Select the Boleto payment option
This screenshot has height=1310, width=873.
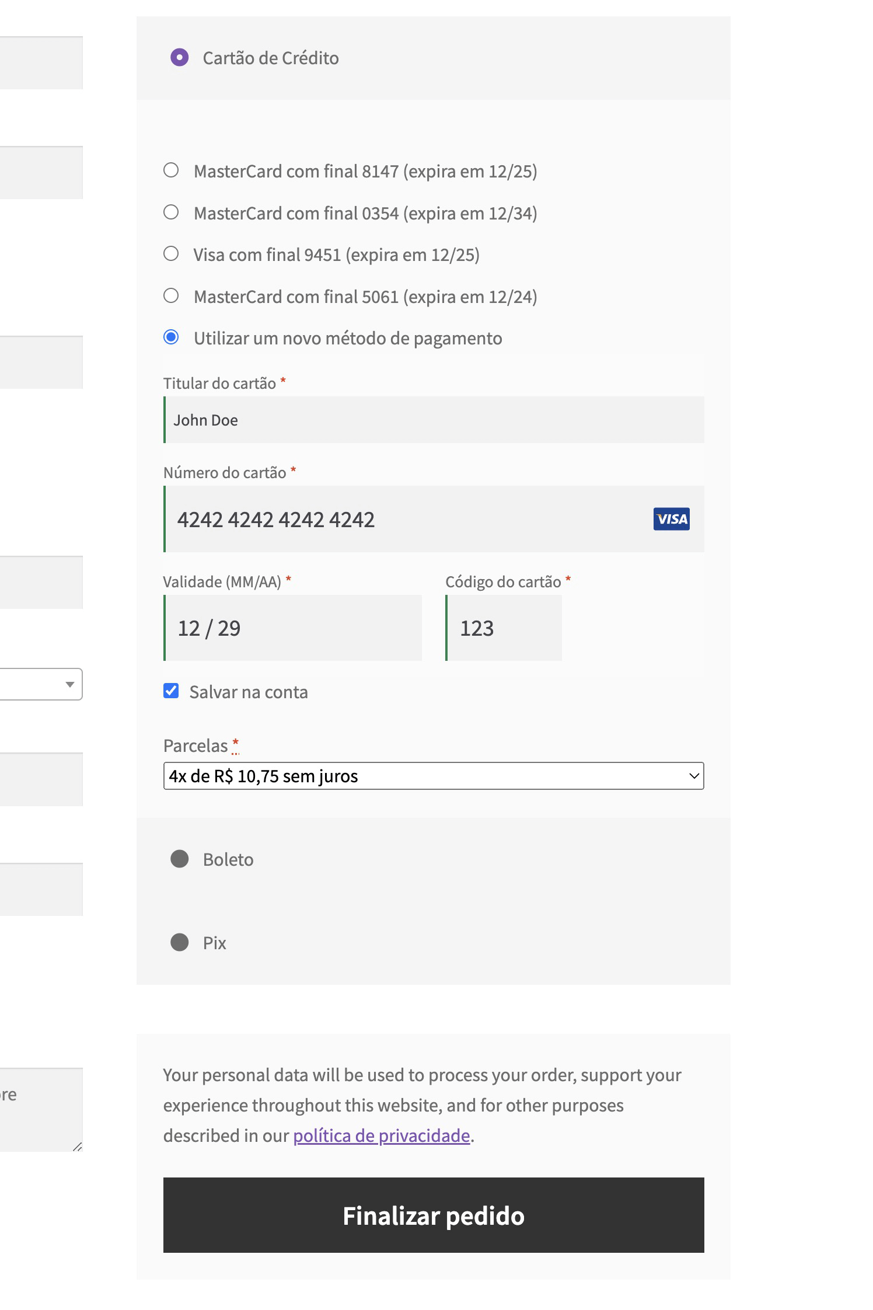[x=179, y=859]
